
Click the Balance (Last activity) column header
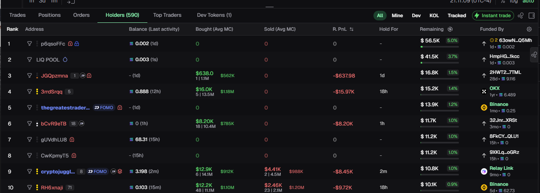pyautogui.click(x=154, y=29)
